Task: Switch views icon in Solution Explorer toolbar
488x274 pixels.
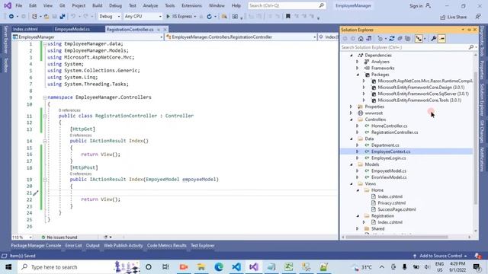Action: (369, 39)
